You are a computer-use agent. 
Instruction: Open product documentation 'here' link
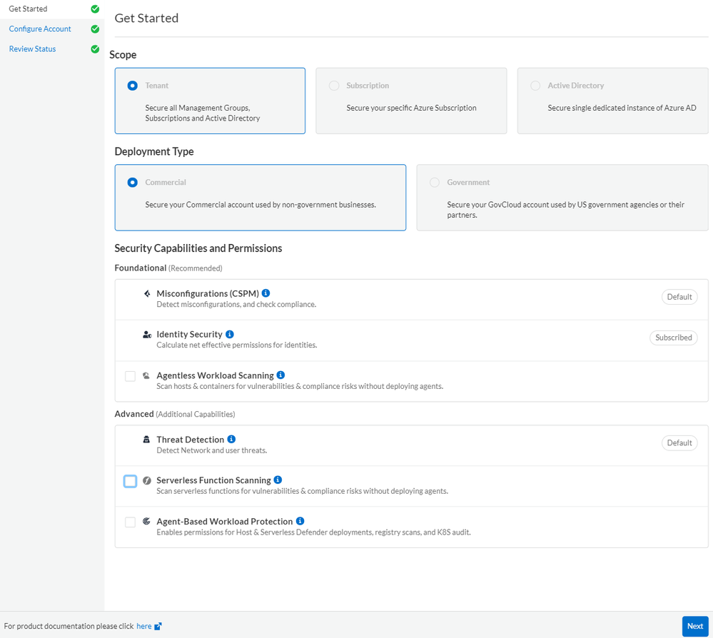pyautogui.click(x=143, y=627)
